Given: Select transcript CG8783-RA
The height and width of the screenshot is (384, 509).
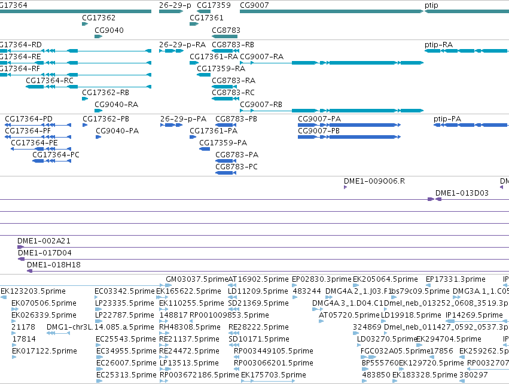Looking at the screenshot, I should (225, 87).
